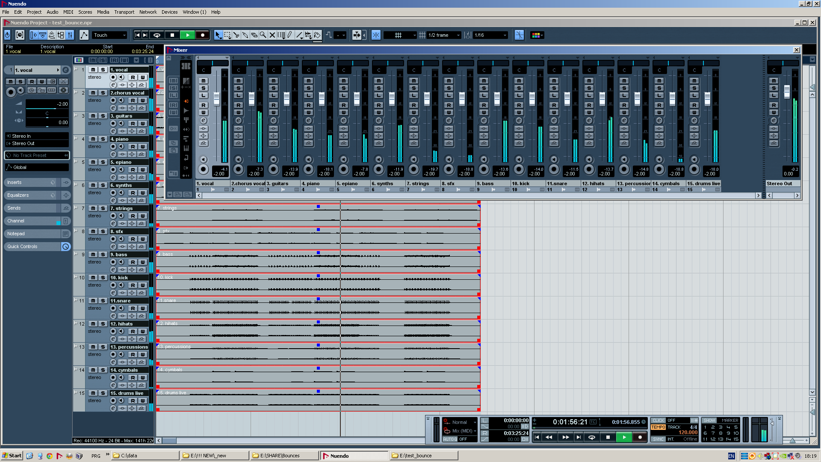Open the Mixer from the toolbar
Screen dimensions: 821x462
(70, 35)
